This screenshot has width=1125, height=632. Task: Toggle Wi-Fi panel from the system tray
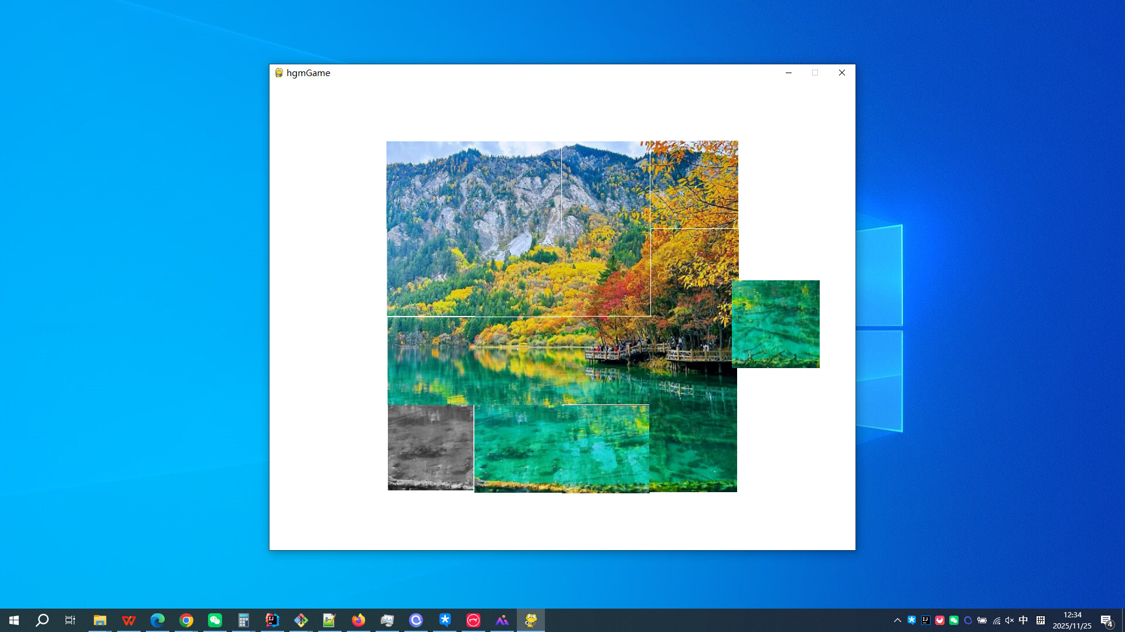(x=996, y=620)
